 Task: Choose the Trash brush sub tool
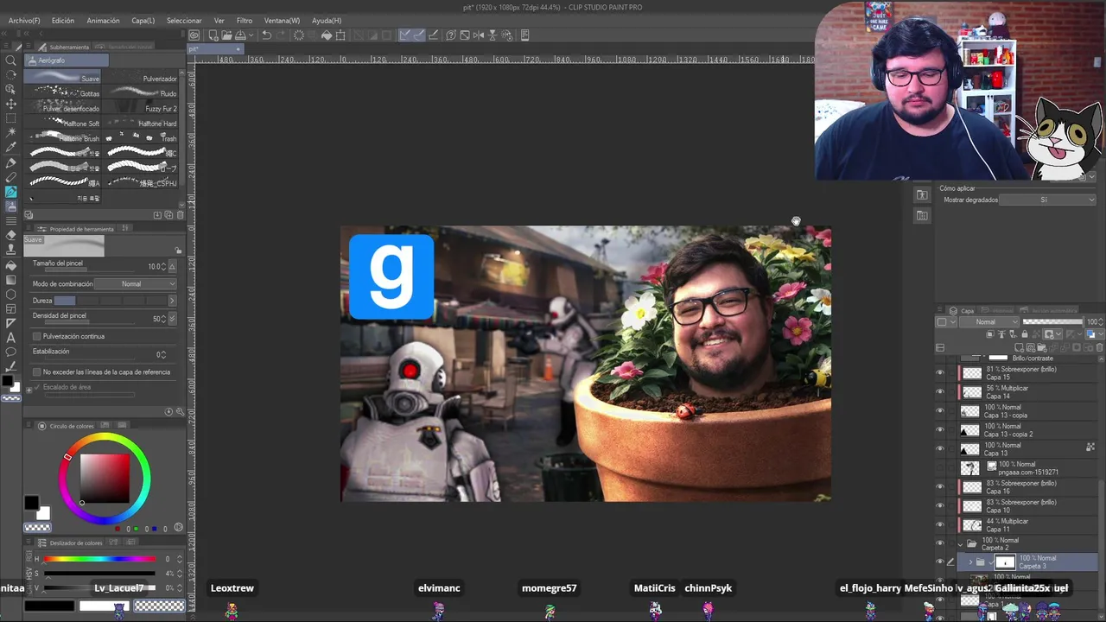coord(140,137)
